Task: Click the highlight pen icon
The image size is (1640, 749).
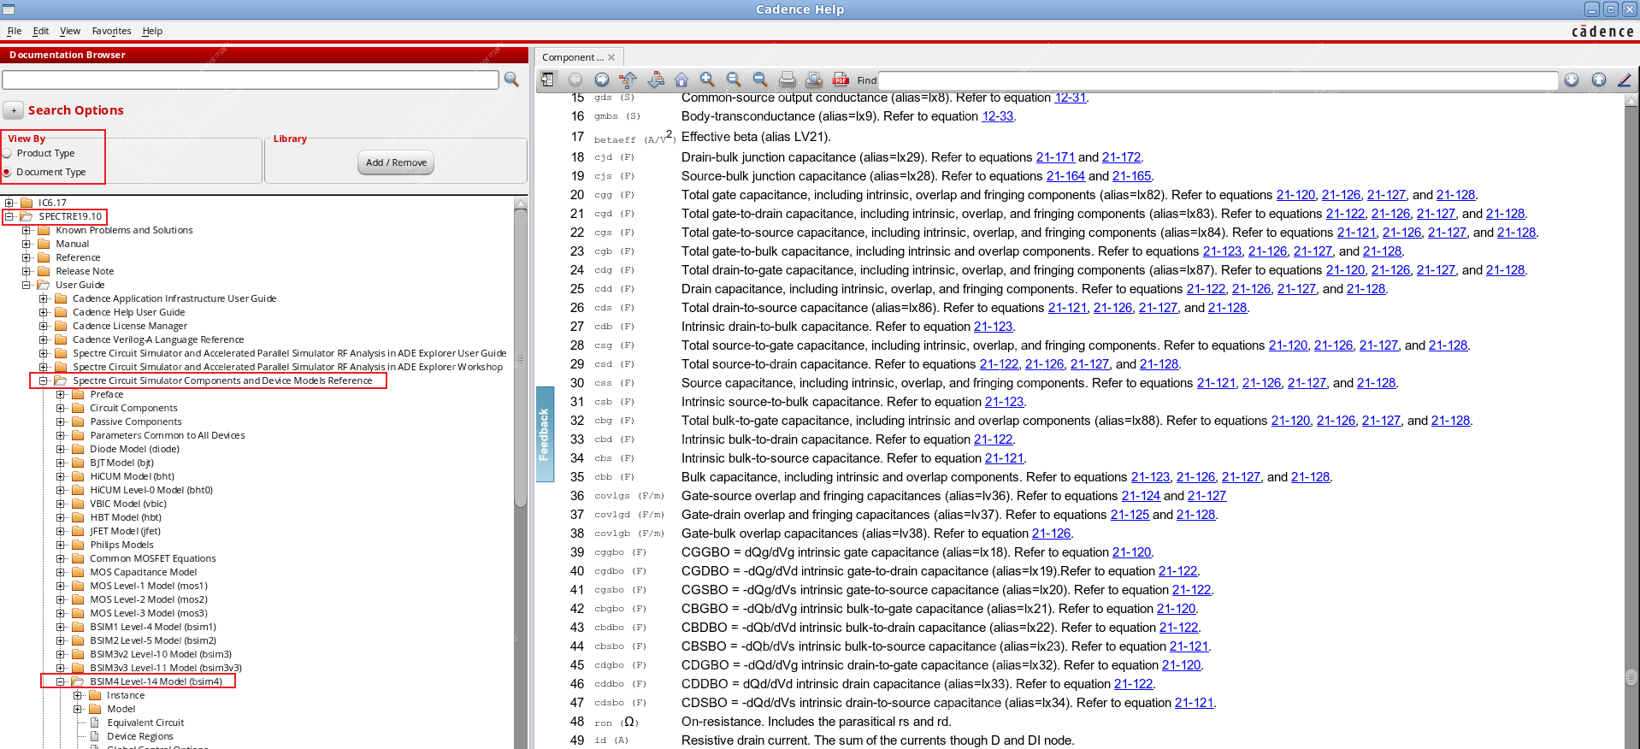Action: coord(1625,80)
